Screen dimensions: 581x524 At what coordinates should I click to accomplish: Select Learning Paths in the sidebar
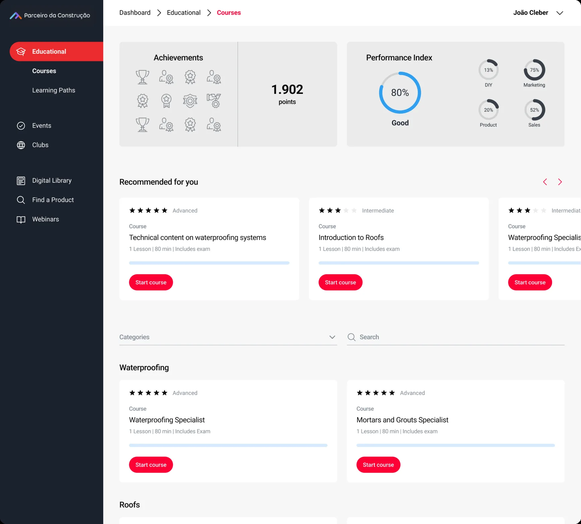click(54, 90)
